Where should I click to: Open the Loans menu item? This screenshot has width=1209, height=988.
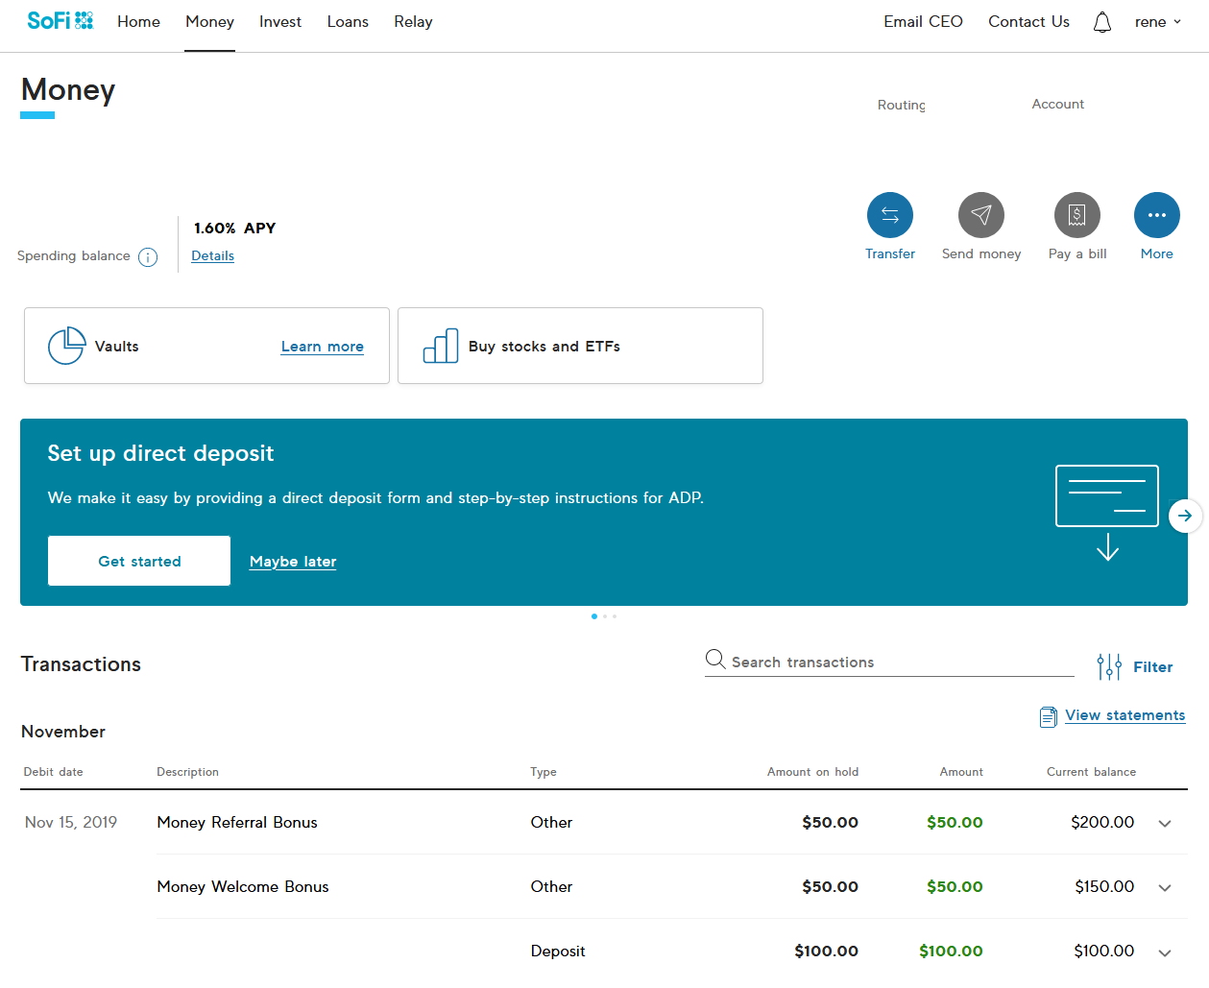[348, 22]
